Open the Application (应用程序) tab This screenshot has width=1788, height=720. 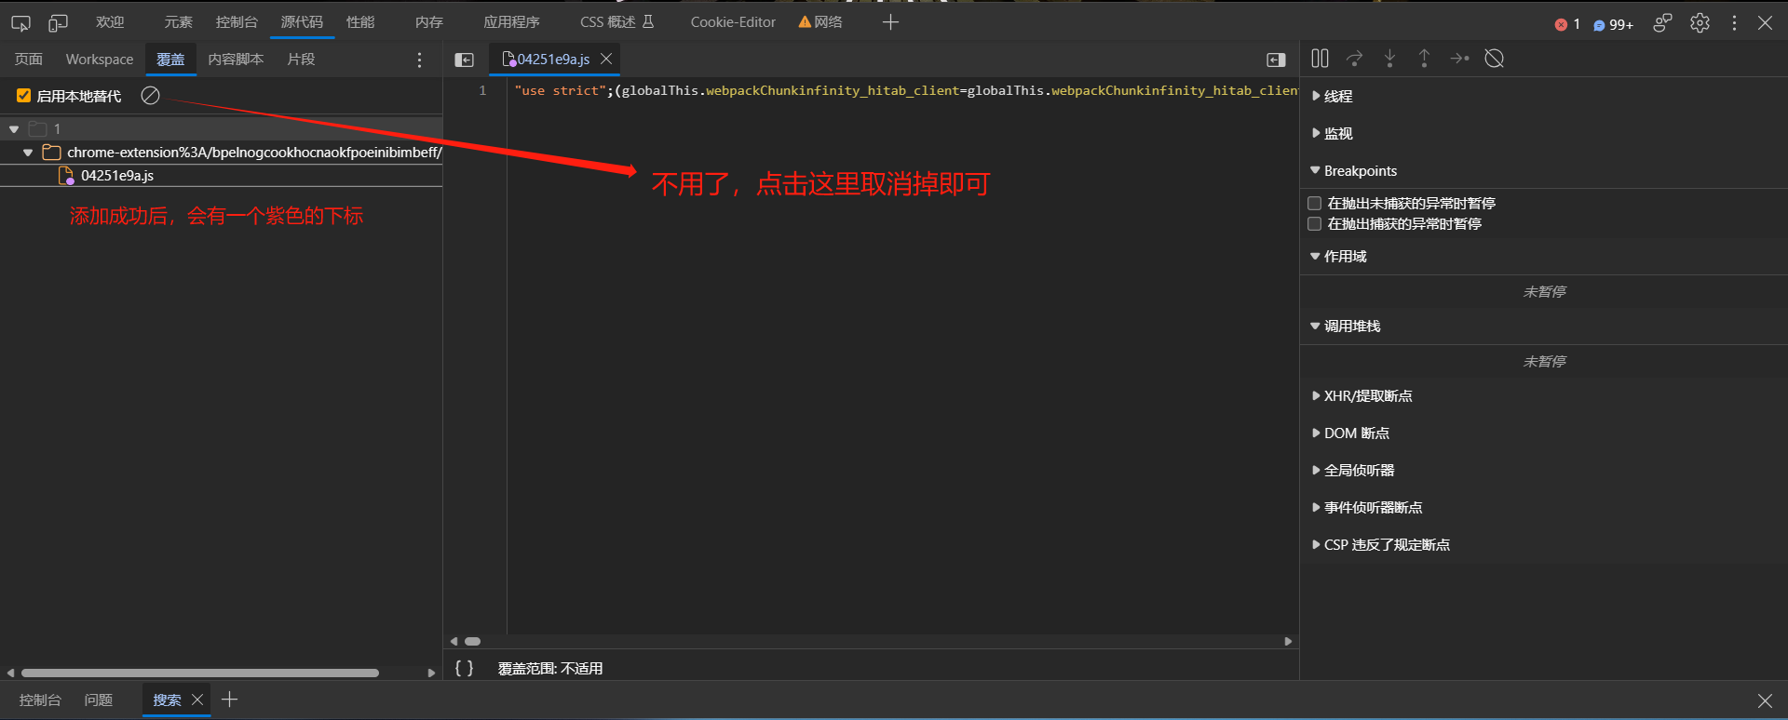coord(511,22)
